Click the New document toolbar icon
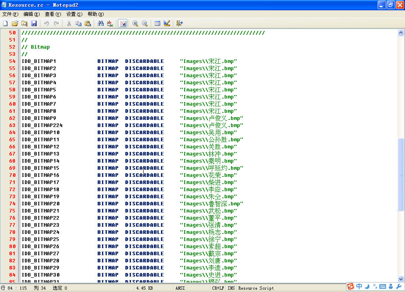 pos(6,24)
